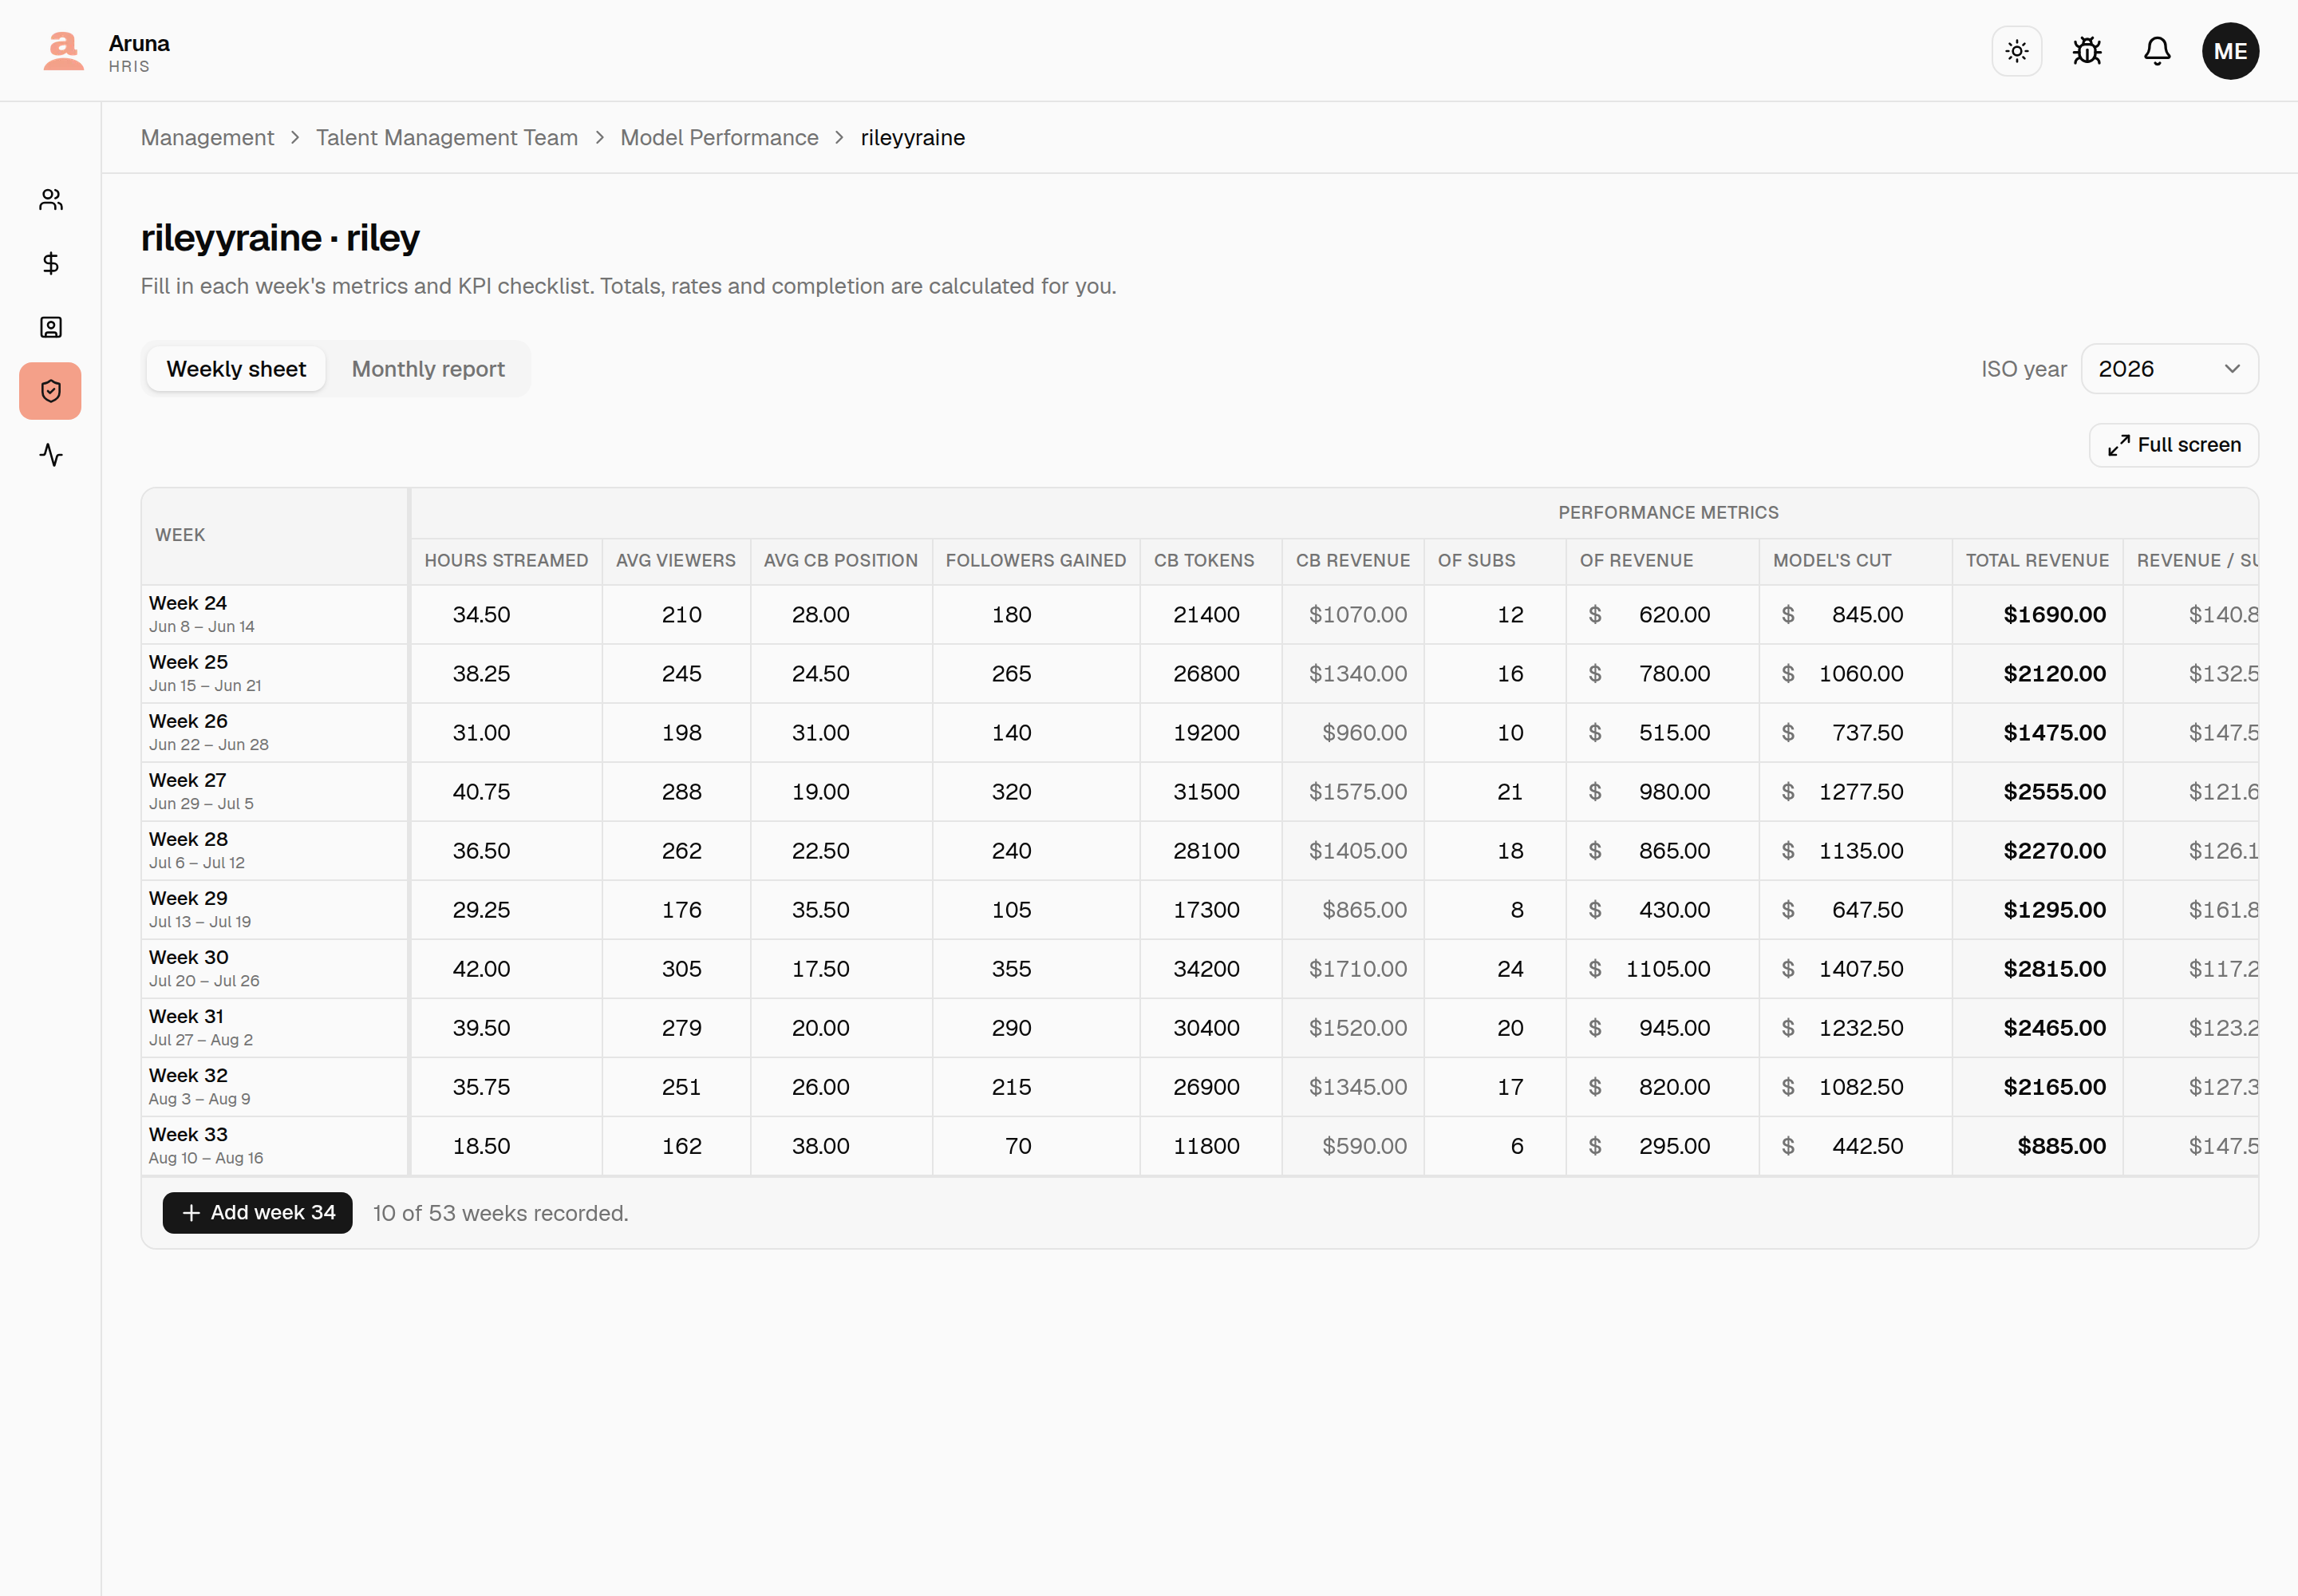Click "10 of 53 weeks recorded" text
Viewport: 2298px width, 1596px height.
[500, 1213]
